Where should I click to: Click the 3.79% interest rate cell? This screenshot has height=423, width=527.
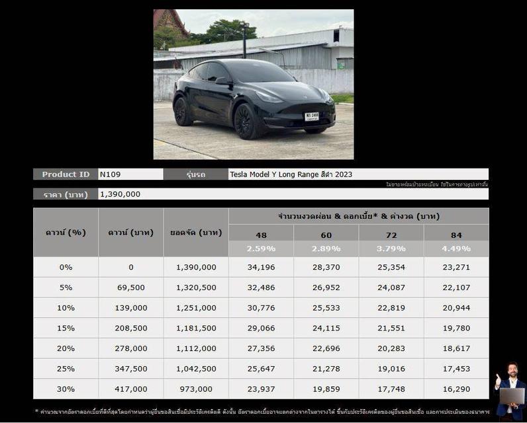coord(391,249)
